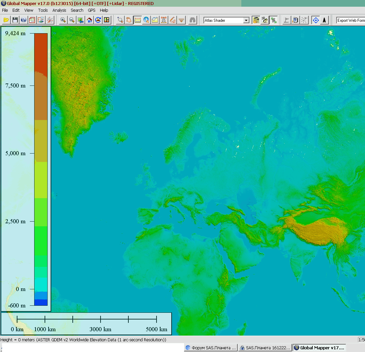Screen dimensions: 365x352
Task: Toggle GPS tracking target button
Action: tap(315, 20)
